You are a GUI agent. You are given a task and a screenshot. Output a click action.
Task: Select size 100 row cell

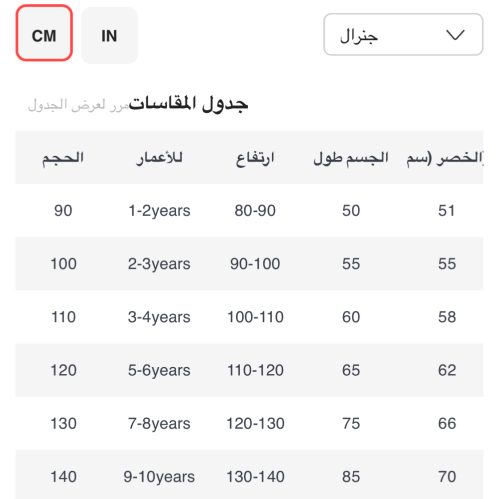pos(63,263)
